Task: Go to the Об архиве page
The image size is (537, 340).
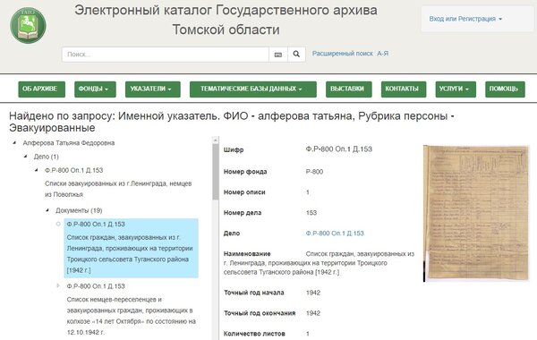Action: pyautogui.click(x=42, y=89)
